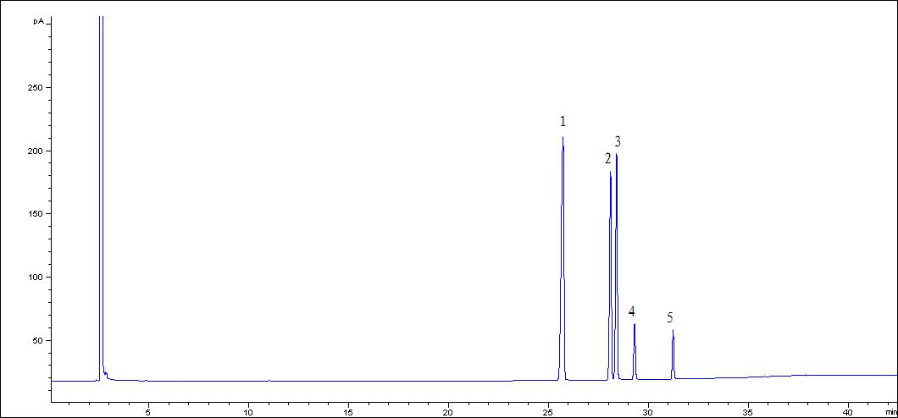Viewport: 898px width, 418px height.
Task: Click the 30 minute x-axis tick label
Action: [647, 413]
